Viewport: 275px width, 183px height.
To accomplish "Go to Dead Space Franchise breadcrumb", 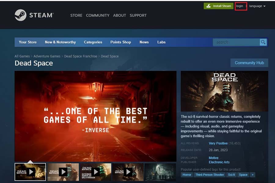I will (80, 56).
